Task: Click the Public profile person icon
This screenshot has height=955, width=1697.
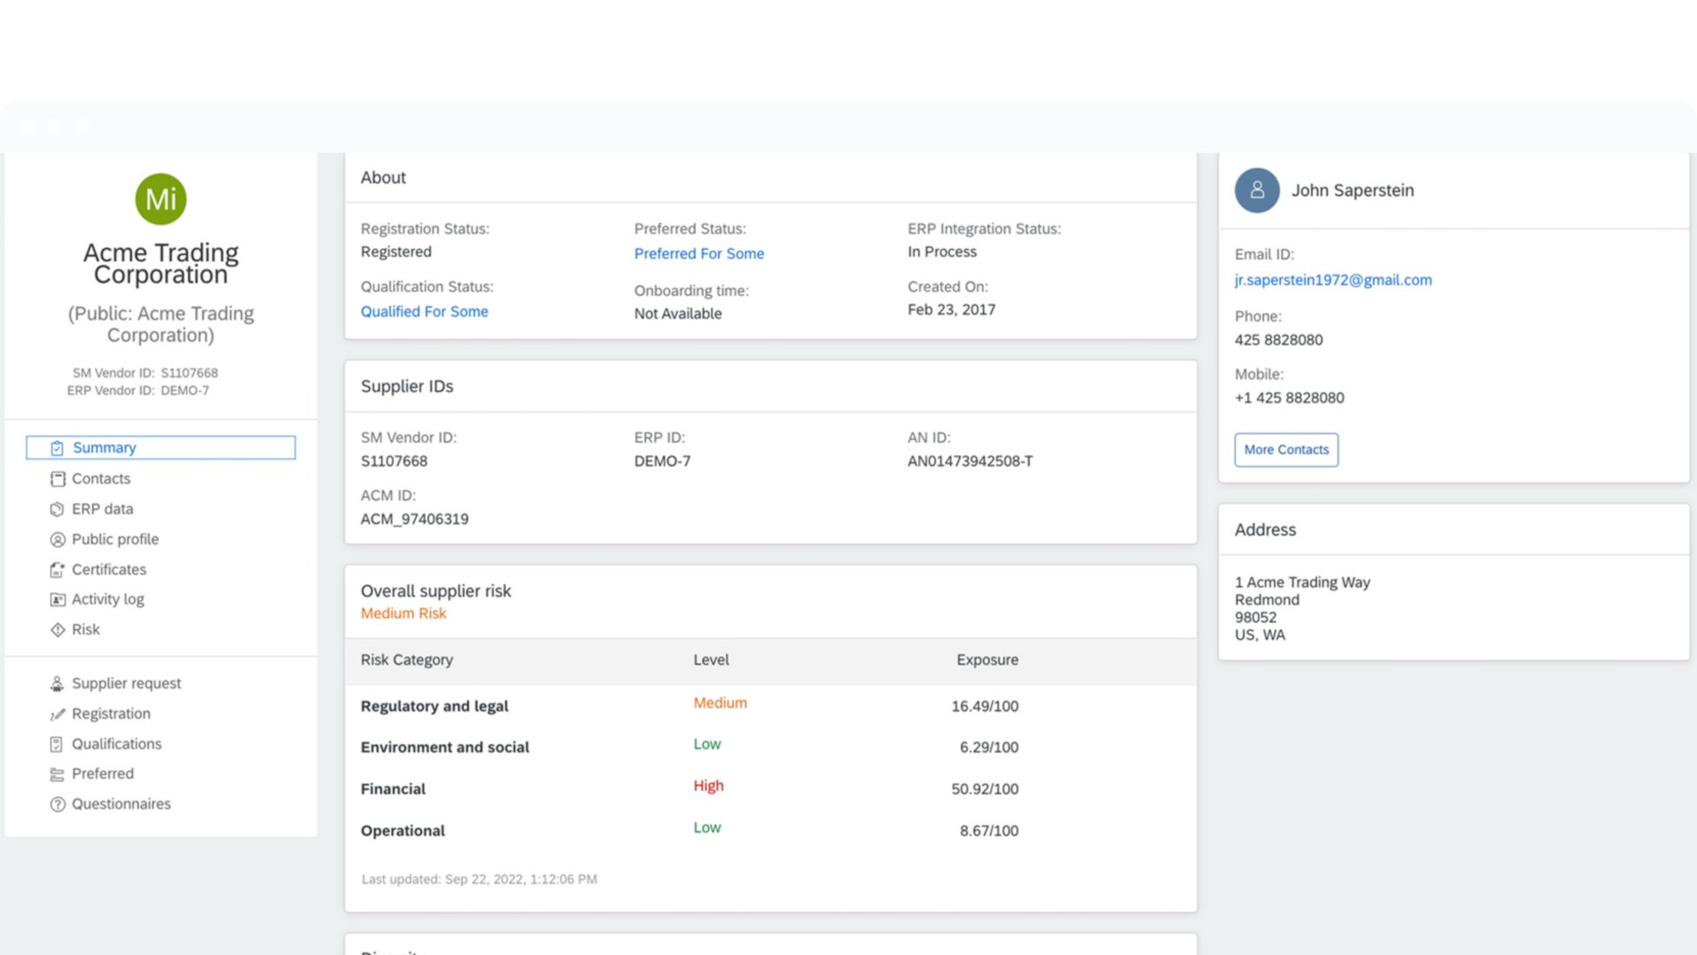Action: [57, 540]
